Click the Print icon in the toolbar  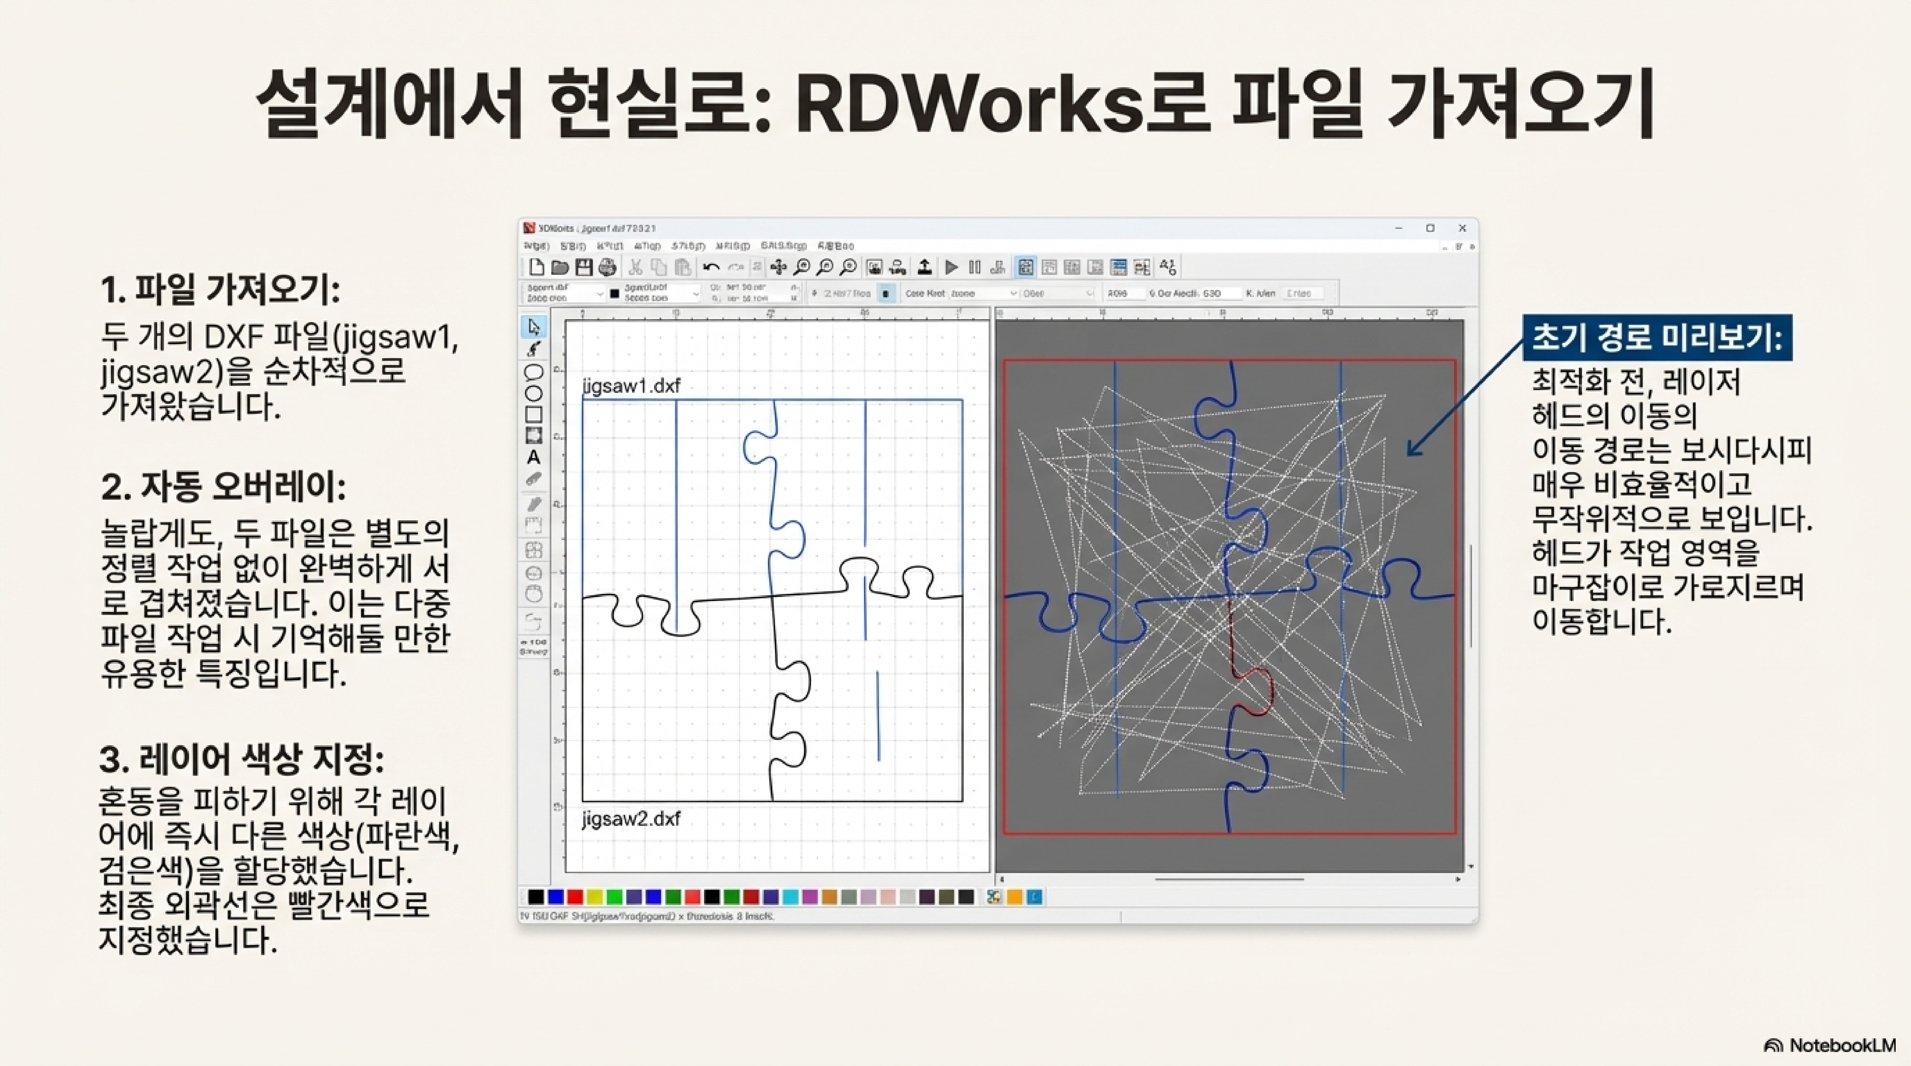click(608, 267)
